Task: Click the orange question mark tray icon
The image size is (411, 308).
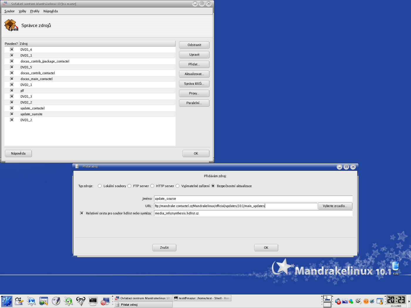Action: coord(366,301)
